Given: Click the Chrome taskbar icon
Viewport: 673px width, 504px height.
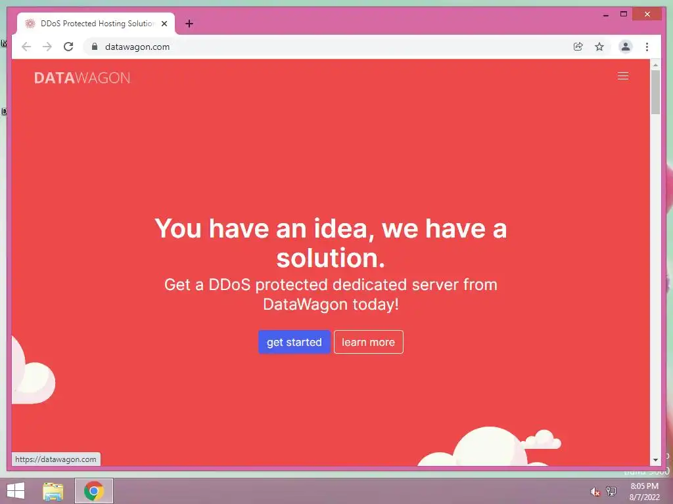Looking at the screenshot, I should point(93,491).
